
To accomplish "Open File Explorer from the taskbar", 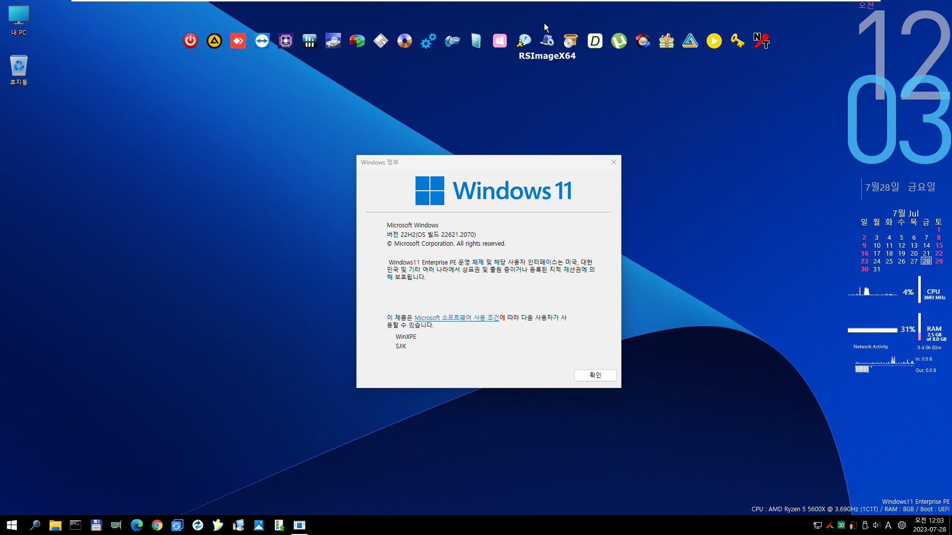I will click(x=55, y=525).
